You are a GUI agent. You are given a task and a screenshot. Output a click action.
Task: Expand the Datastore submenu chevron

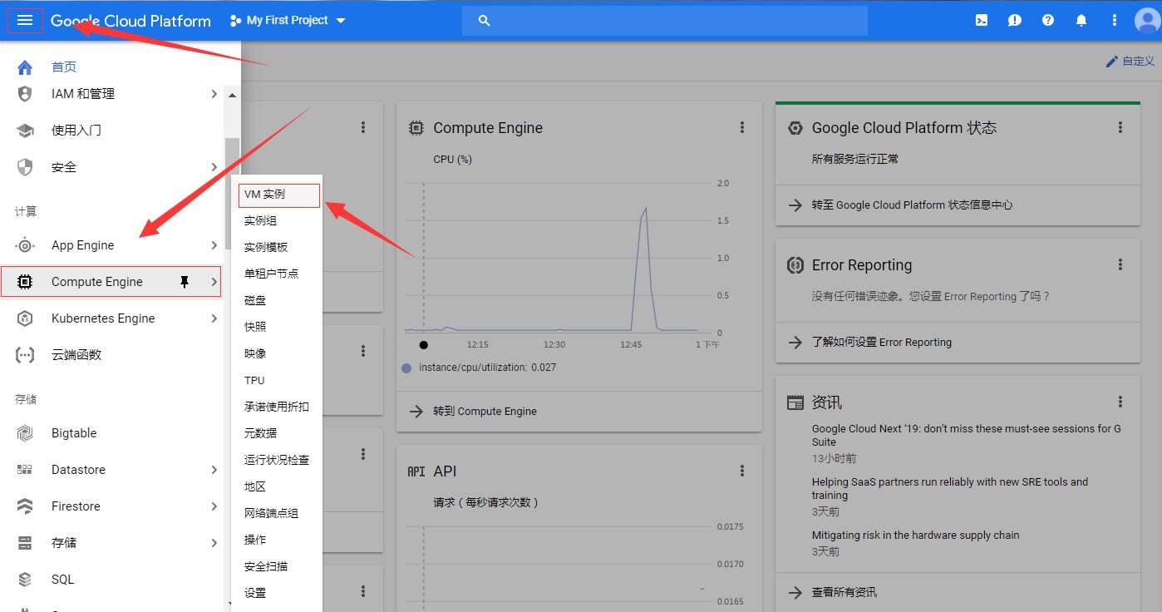pos(214,470)
